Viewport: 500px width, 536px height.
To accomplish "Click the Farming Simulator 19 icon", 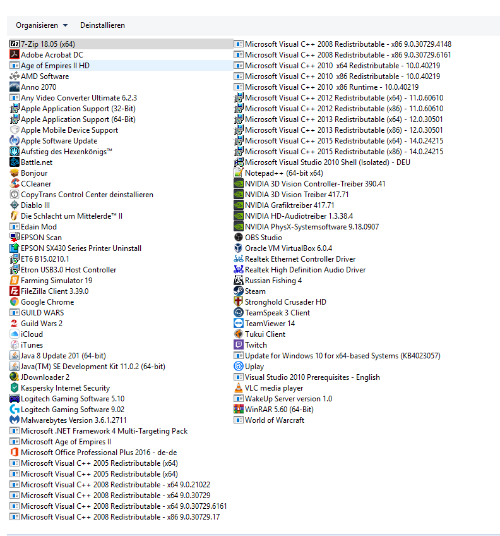I will tap(15, 280).
